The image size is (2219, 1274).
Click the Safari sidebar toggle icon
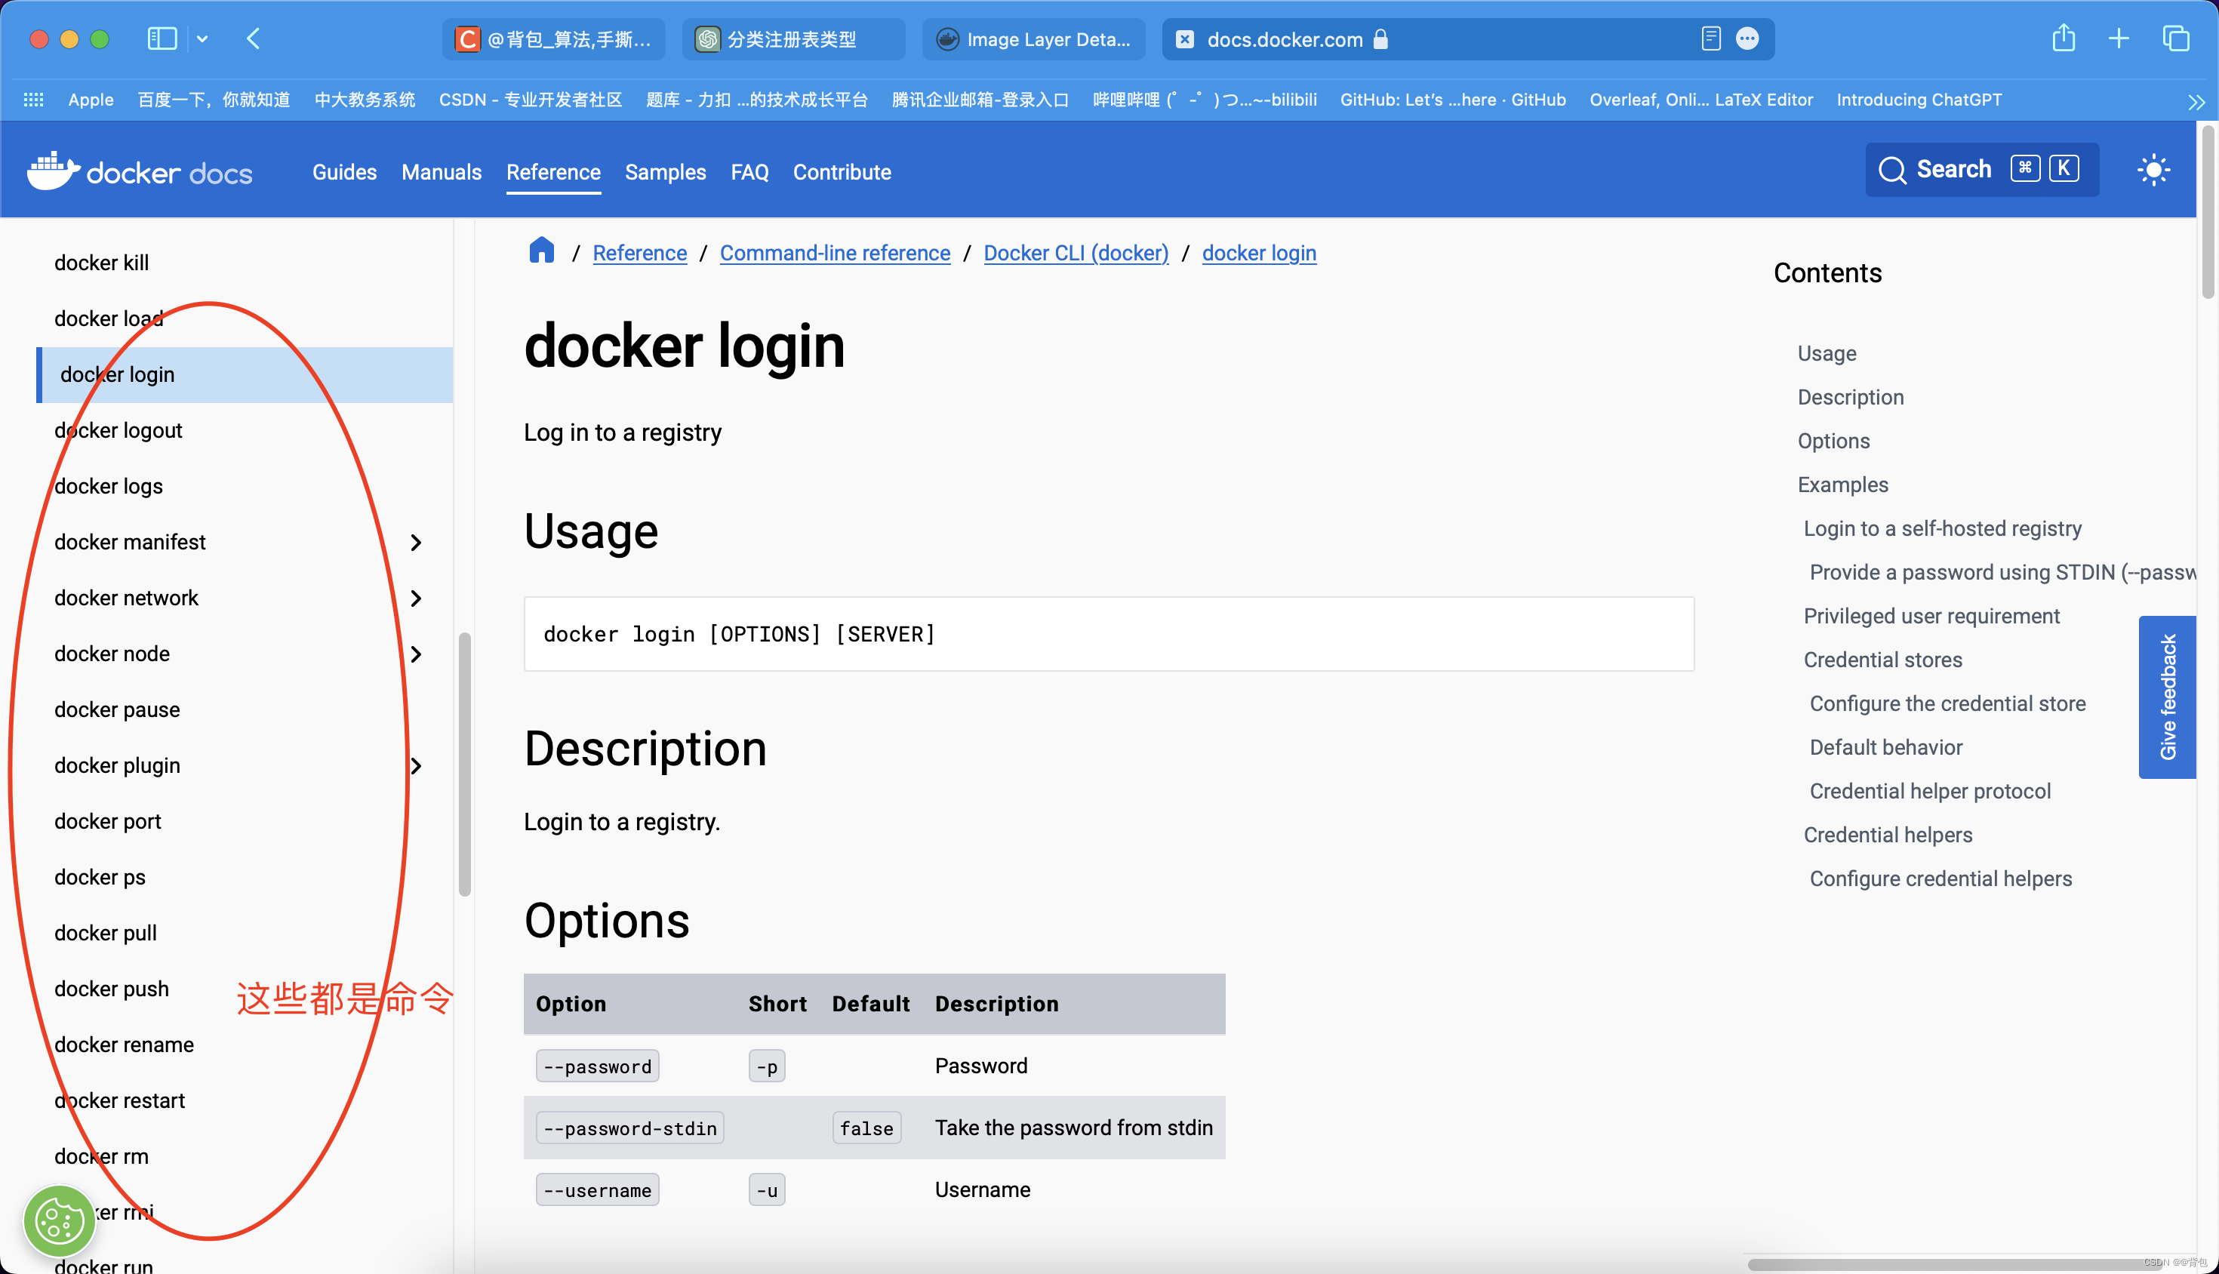point(162,38)
